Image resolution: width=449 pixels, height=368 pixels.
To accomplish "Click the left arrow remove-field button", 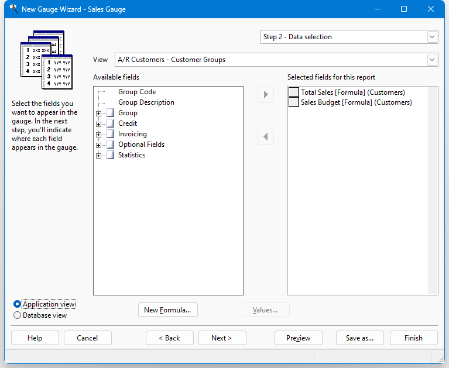I will coord(265,137).
